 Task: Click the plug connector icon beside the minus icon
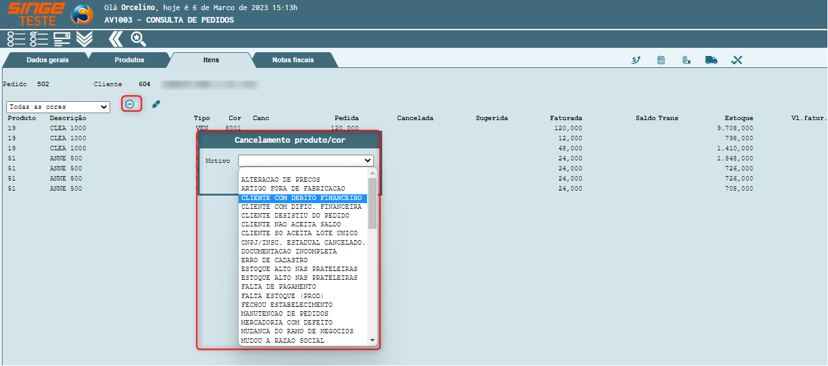pyautogui.click(x=156, y=104)
